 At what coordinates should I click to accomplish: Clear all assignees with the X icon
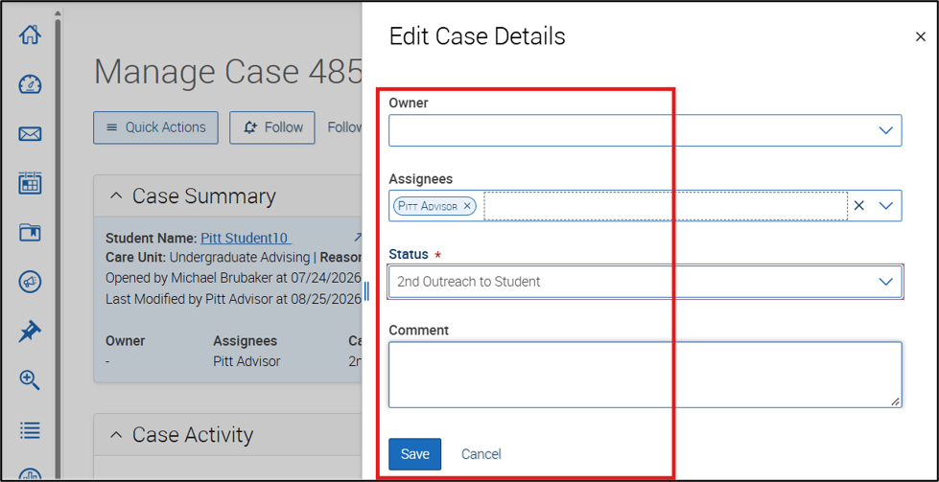coord(859,206)
